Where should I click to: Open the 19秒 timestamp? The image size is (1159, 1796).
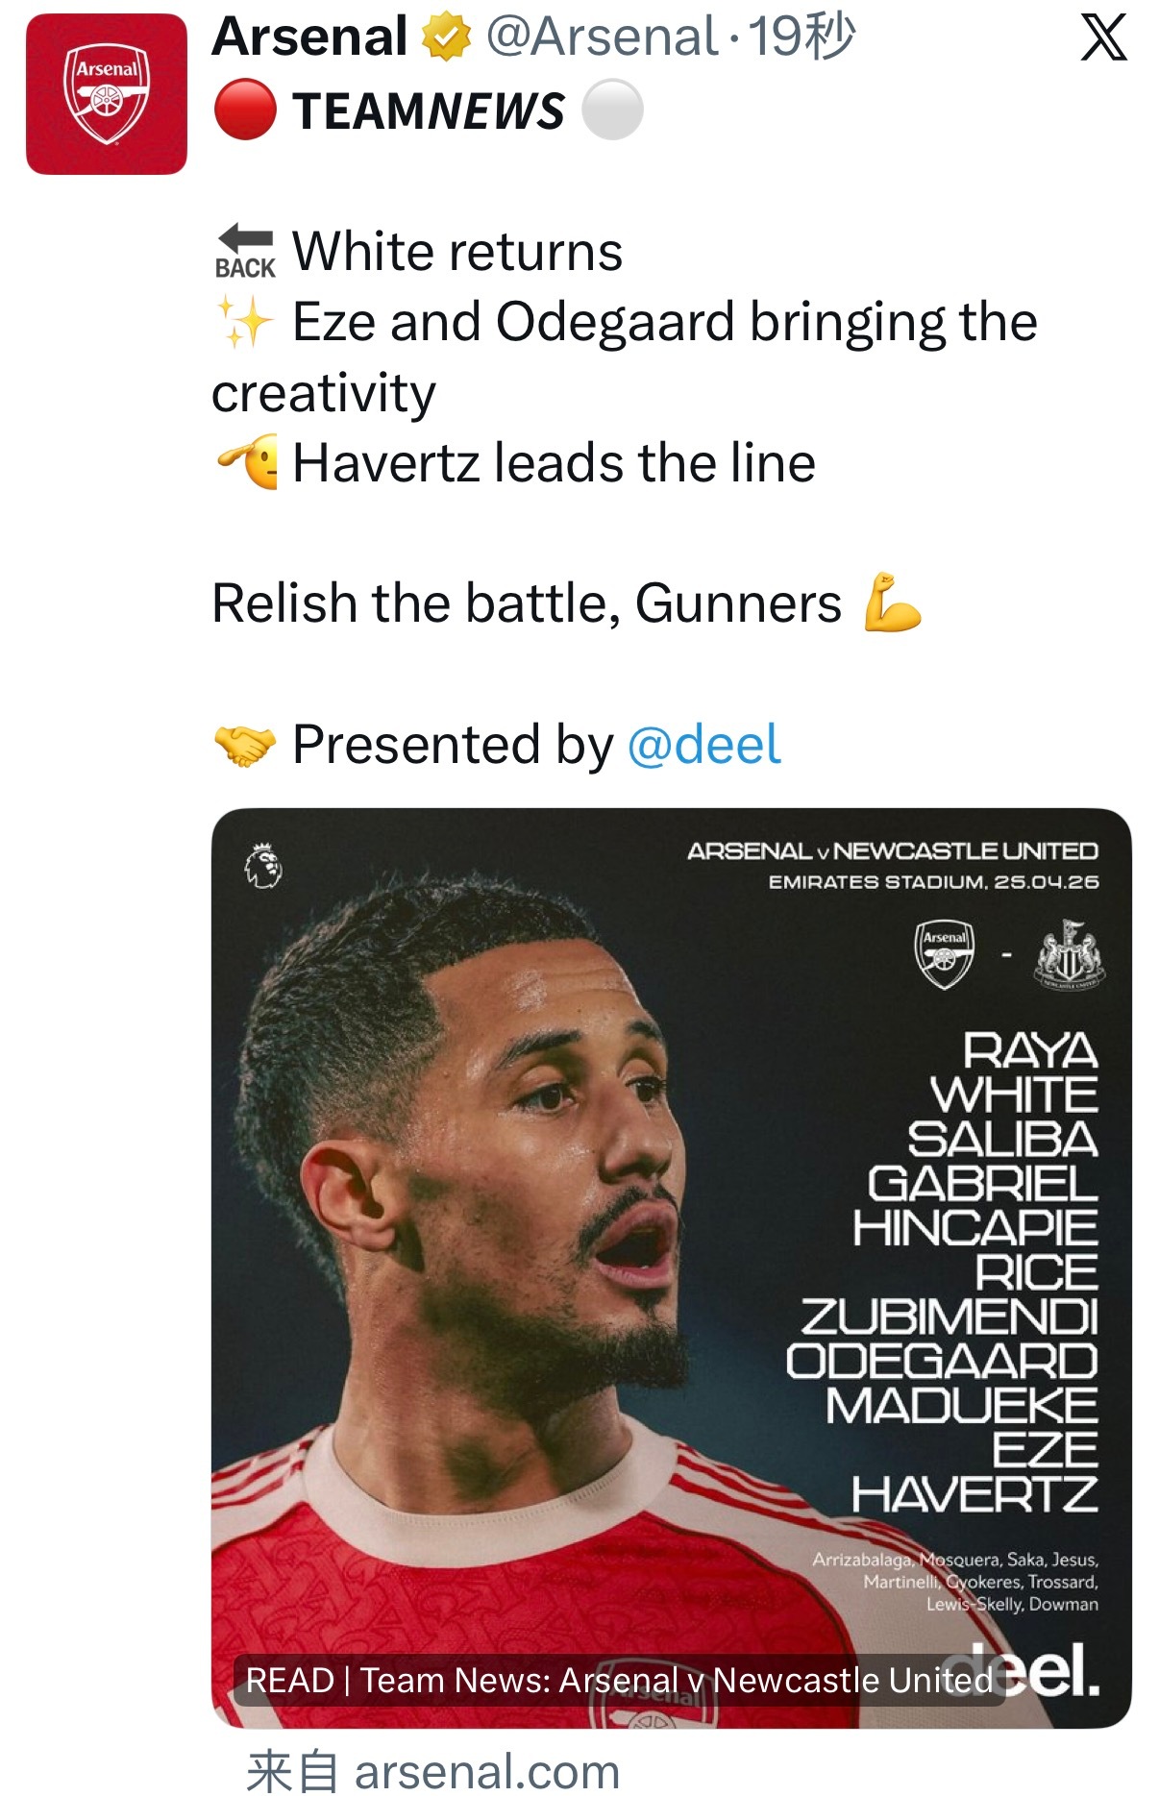tap(801, 37)
